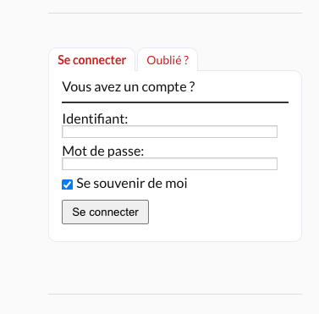Go to forgotten password via Oublié ?
319x314 pixels.
(x=168, y=60)
